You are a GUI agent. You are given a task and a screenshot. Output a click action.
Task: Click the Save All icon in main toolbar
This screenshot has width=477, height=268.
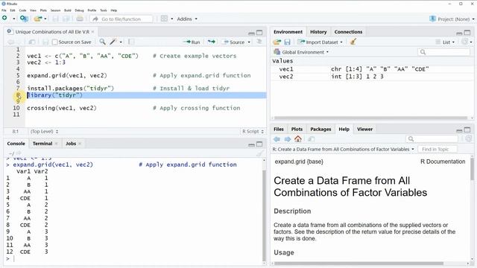(x=66, y=19)
